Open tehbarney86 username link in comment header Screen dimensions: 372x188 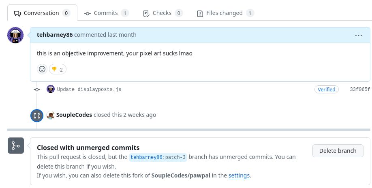(x=55, y=35)
